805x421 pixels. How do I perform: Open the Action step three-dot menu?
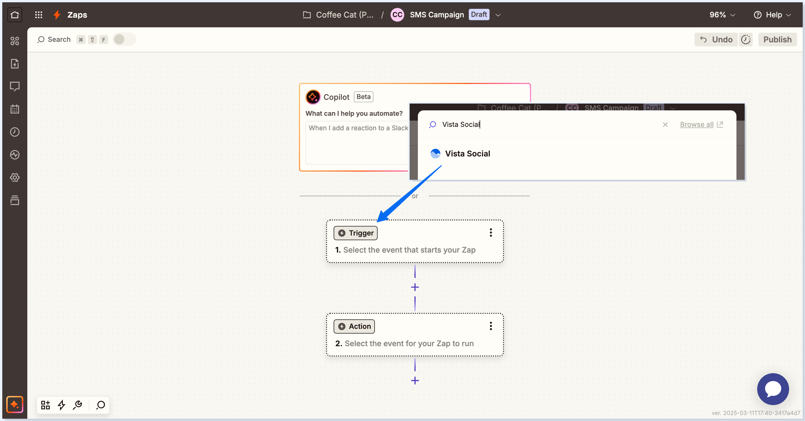(x=491, y=326)
